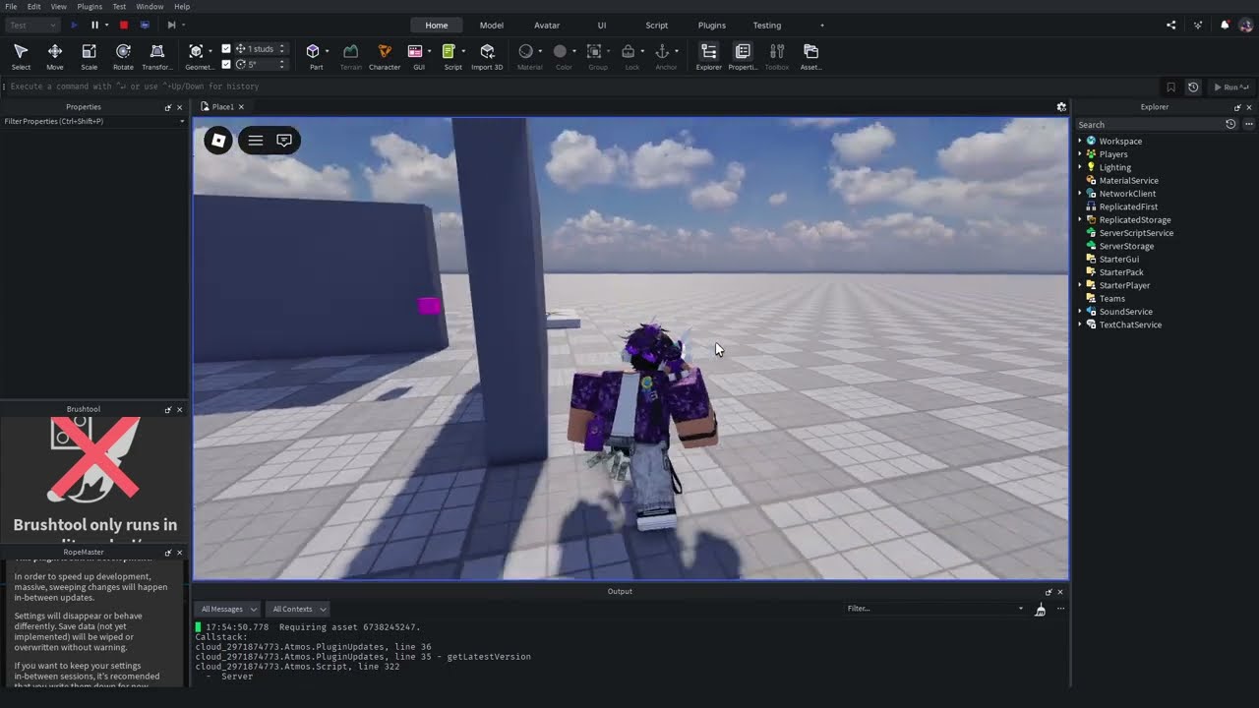This screenshot has width=1259, height=708.
Task: Open the Asset Manager panel
Action: 810,56
